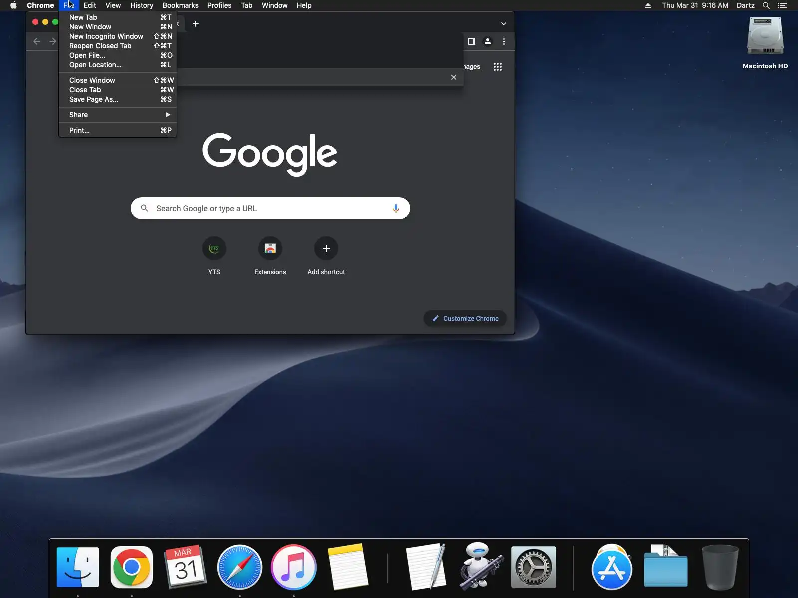Viewport: 798px width, 598px height.
Task: Open the Trash in the Dock
Action: tap(720, 567)
